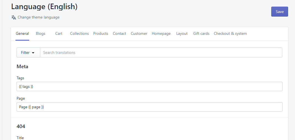Click into the Tags translation field

pyautogui.click(x=149, y=86)
